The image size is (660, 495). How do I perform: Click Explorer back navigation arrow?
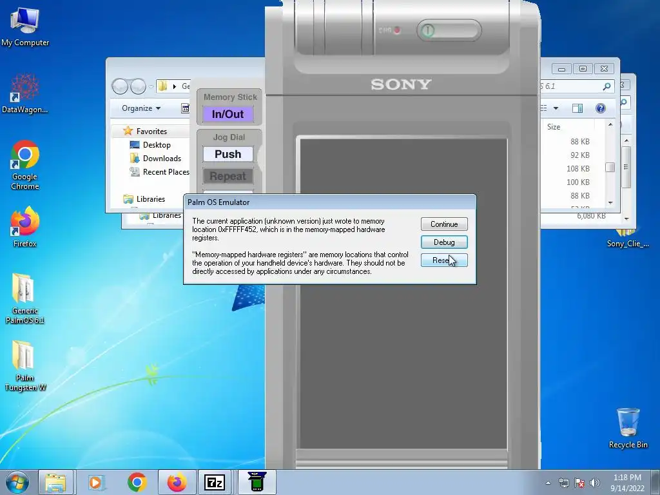[120, 86]
